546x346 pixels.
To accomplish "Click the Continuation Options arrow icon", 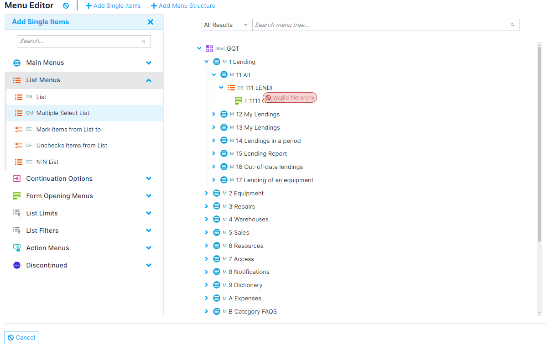I will click(17, 178).
